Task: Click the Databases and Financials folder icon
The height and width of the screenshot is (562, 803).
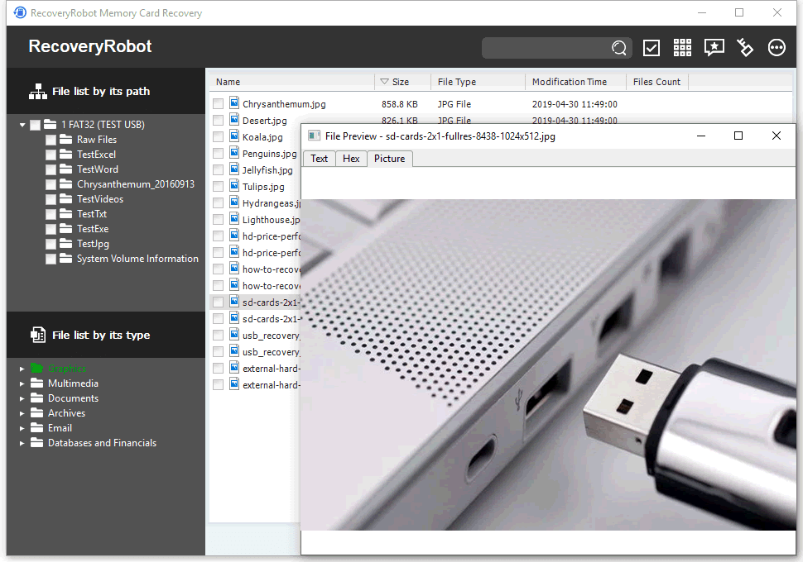Action: pos(36,442)
